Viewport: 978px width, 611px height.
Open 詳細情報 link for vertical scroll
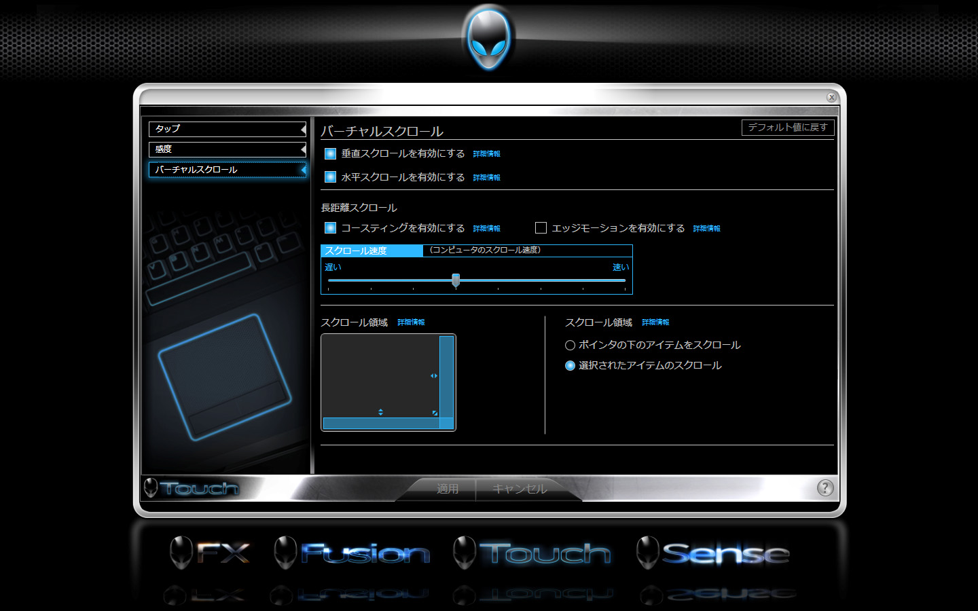click(486, 154)
